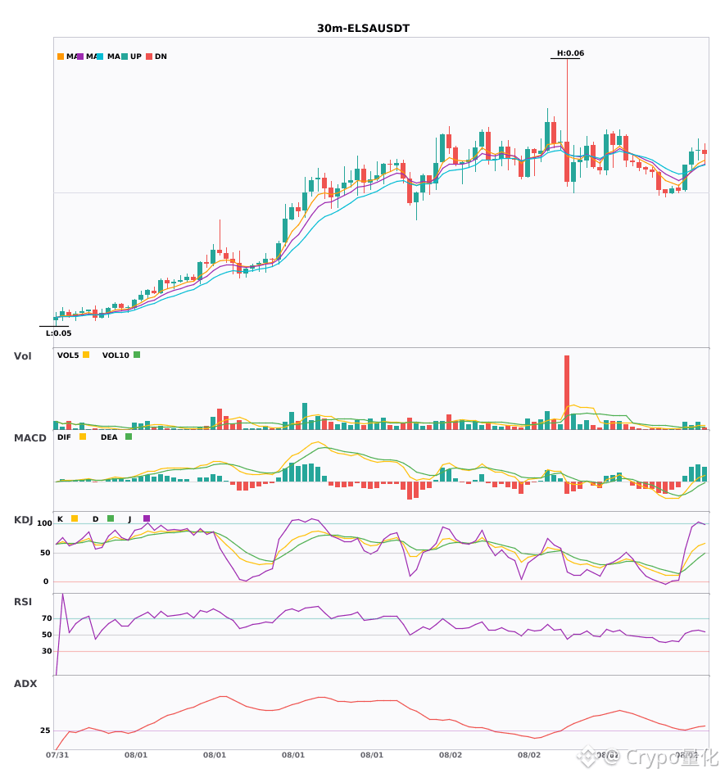Click the DIF legend text
The width and height of the screenshot is (725, 778).
[64, 437]
